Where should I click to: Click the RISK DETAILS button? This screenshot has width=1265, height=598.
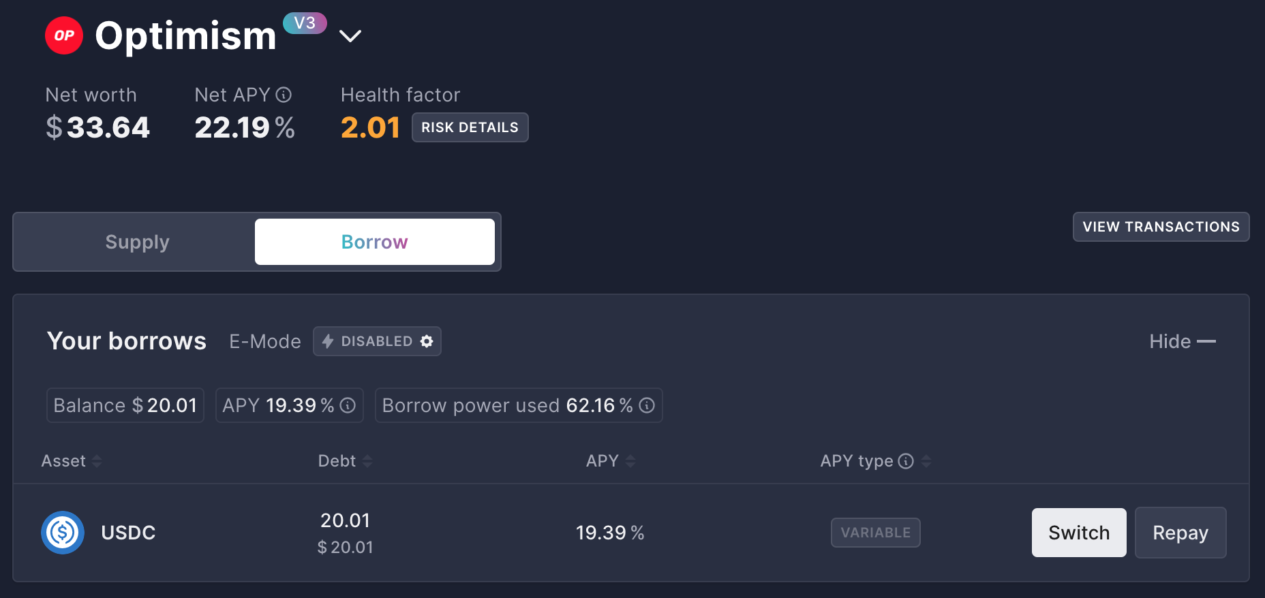[x=470, y=127]
